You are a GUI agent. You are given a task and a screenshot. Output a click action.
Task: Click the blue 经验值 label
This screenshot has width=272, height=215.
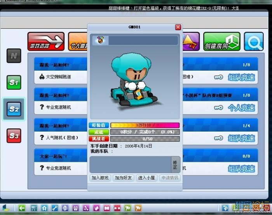coord(99,125)
